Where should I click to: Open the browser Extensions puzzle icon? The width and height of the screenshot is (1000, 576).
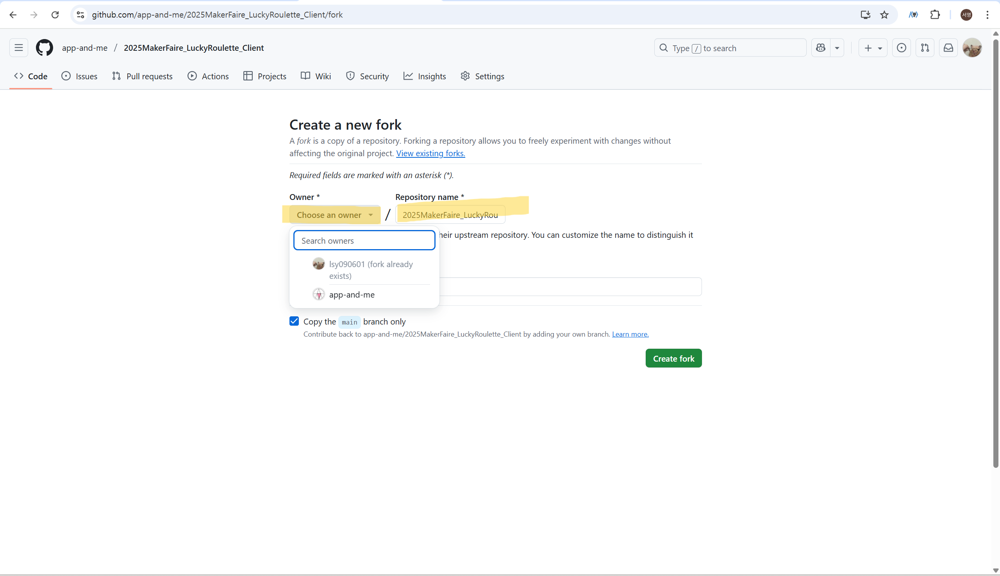[x=935, y=15]
